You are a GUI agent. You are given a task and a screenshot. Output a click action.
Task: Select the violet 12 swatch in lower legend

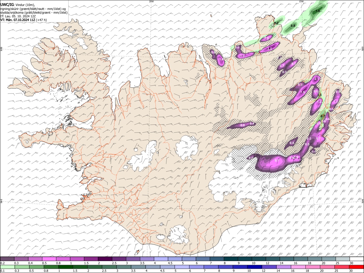[x=269, y=267]
